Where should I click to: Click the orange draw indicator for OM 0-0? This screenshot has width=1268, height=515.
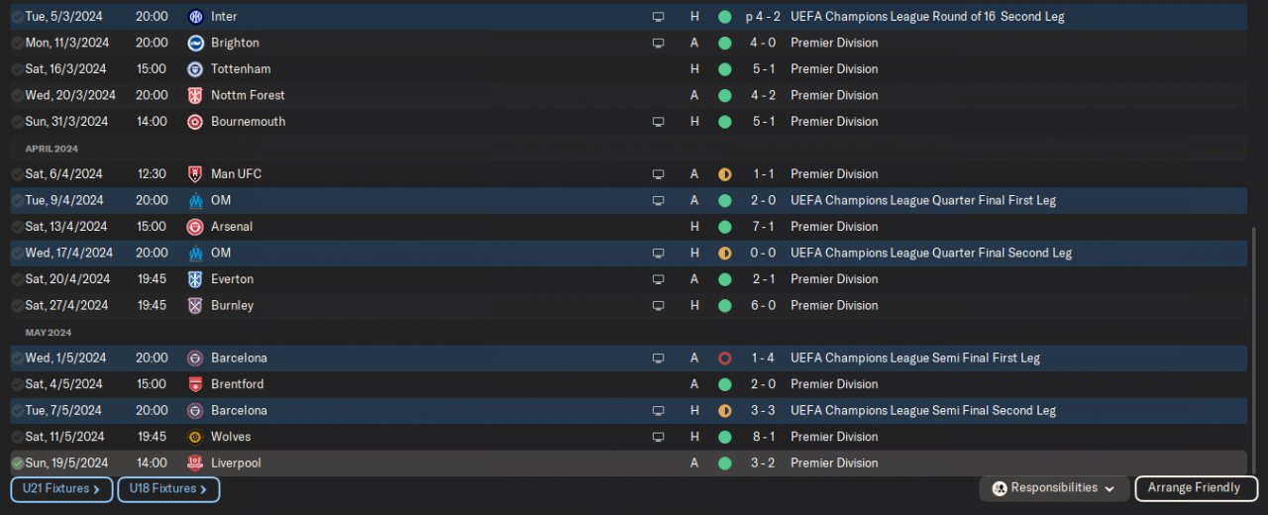724,254
